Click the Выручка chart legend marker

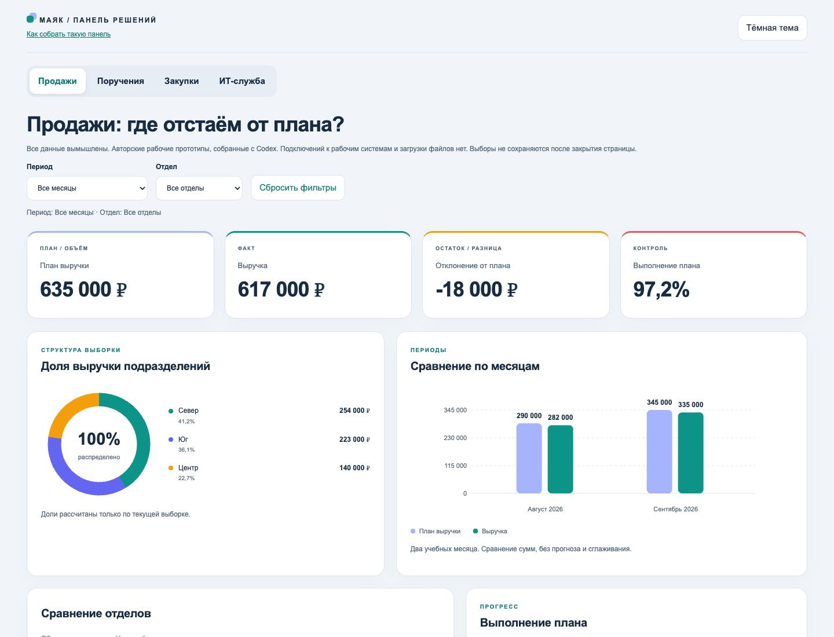[x=475, y=531]
